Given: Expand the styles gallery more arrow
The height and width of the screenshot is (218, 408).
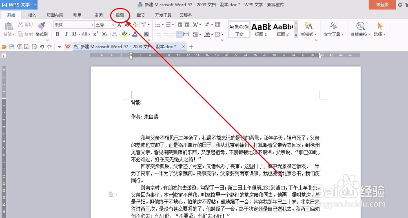Looking at the screenshot, I should (296, 35).
